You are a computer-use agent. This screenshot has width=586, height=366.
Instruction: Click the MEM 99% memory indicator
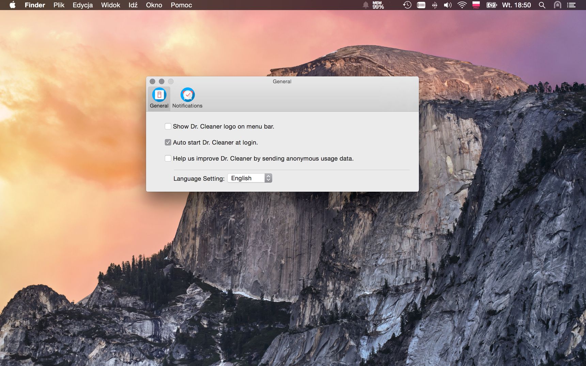coord(378,5)
